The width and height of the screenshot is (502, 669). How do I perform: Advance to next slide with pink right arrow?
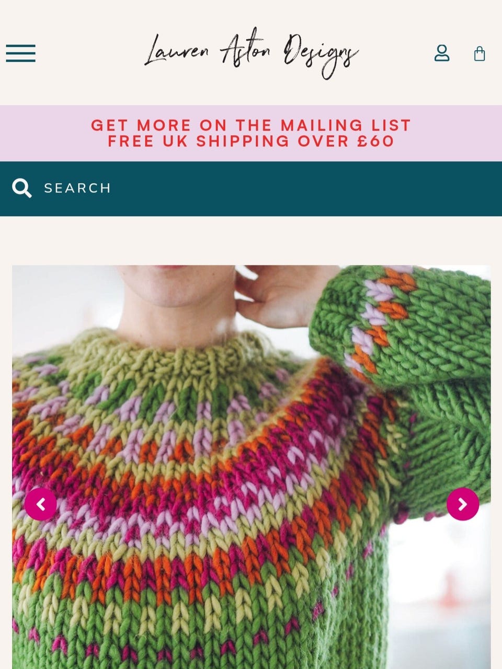463,504
